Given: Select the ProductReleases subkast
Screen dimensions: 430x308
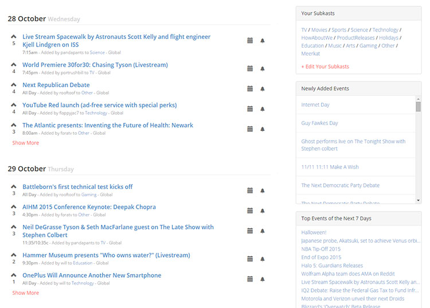Looking at the screenshot, I should 355,38.
